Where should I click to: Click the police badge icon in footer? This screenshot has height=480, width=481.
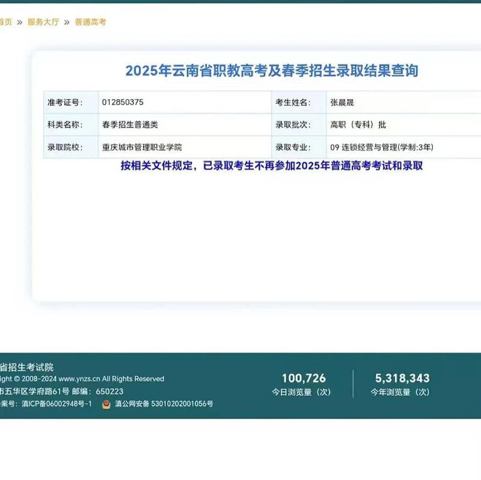pyautogui.click(x=106, y=404)
